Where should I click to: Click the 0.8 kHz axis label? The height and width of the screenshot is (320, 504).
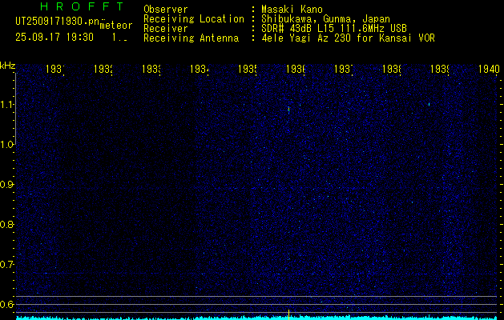[x=7, y=224]
